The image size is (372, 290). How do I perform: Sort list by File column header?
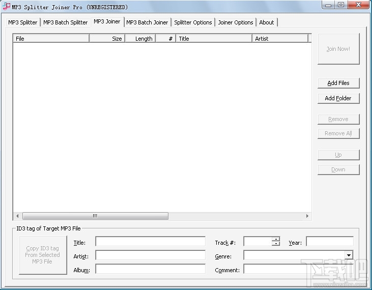pyautogui.click(x=51, y=39)
